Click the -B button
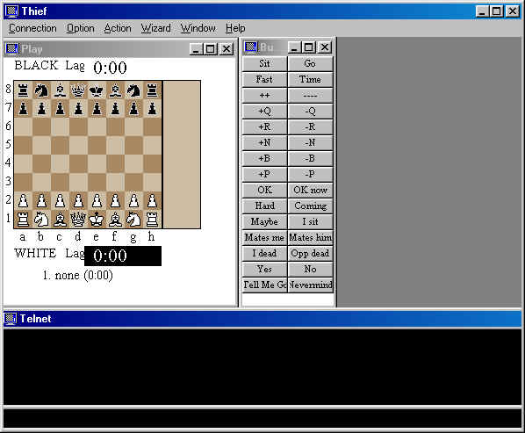525x433 pixels. click(x=310, y=158)
